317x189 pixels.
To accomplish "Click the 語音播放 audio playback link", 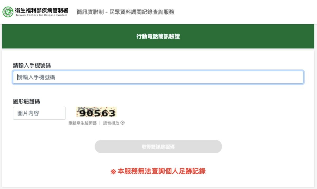I will click(111, 123).
